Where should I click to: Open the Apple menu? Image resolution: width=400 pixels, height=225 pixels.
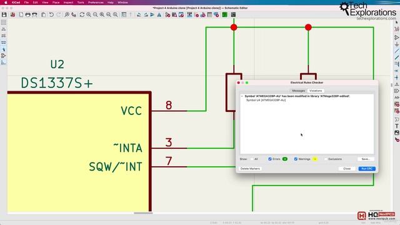[6, 2]
